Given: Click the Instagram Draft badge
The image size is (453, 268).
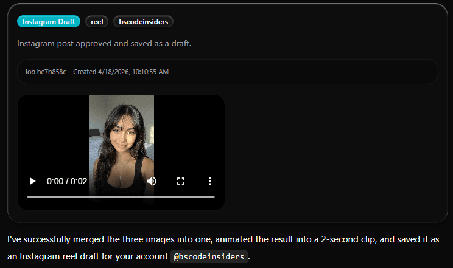Looking at the screenshot, I should point(49,22).
